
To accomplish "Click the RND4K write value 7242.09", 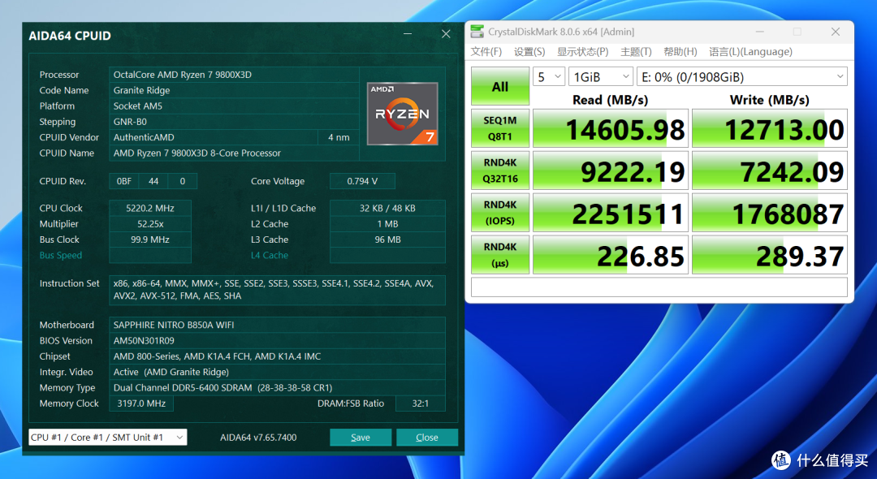I will 770,170.
